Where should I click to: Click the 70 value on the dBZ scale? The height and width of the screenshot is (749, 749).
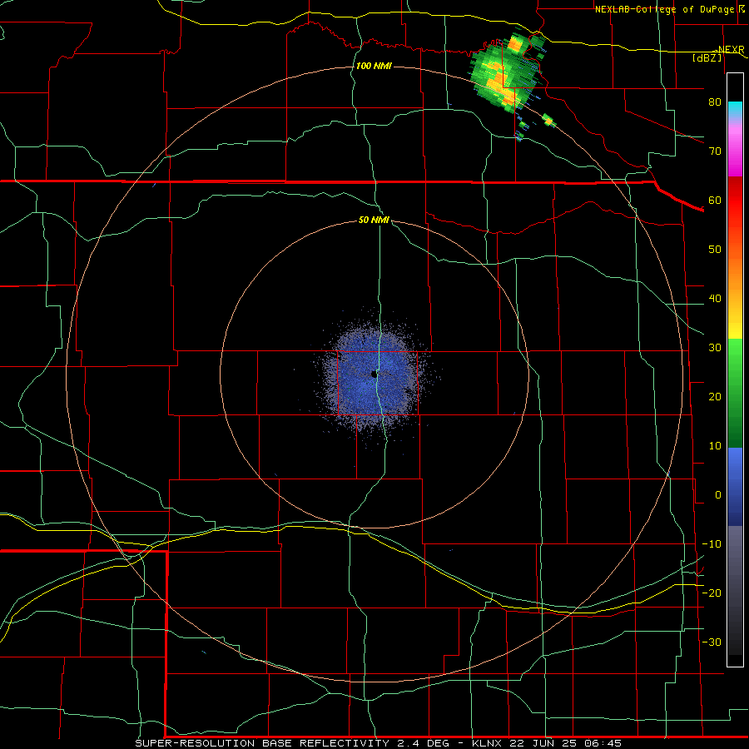click(715, 151)
